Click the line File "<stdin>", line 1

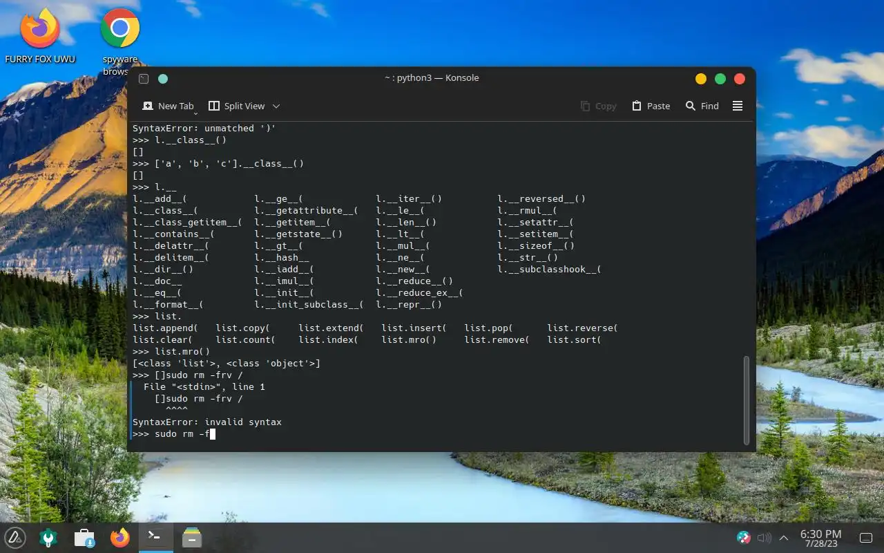tap(204, 387)
